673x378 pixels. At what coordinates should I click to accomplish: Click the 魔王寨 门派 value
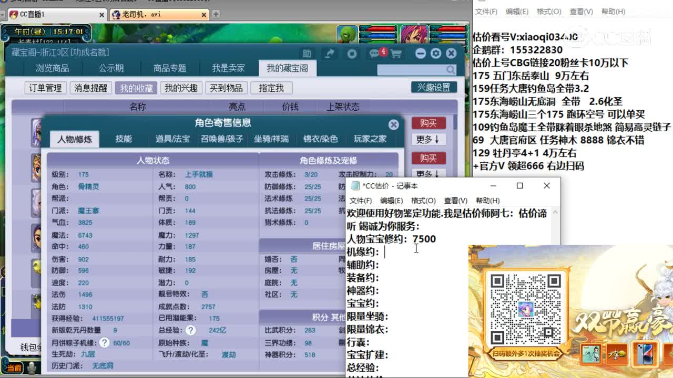pos(88,211)
